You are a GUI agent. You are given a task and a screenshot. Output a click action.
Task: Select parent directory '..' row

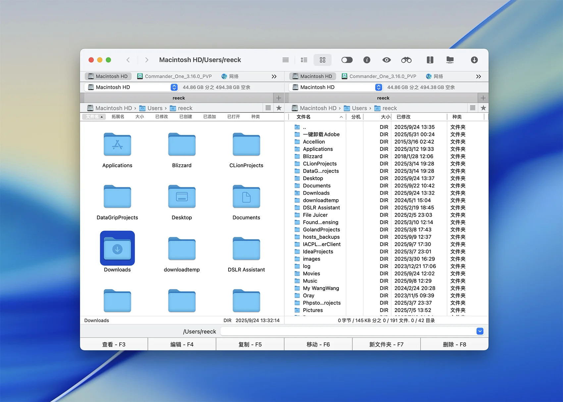pos(386,127)
